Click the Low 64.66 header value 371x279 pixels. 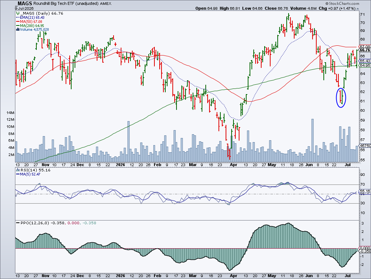point(252,8)
